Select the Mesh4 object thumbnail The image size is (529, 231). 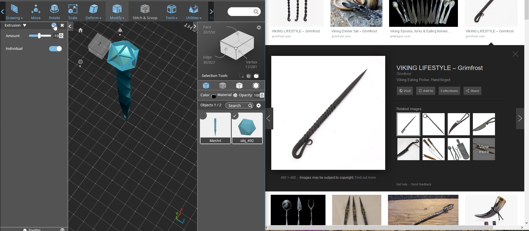click(x=215, y=128)
